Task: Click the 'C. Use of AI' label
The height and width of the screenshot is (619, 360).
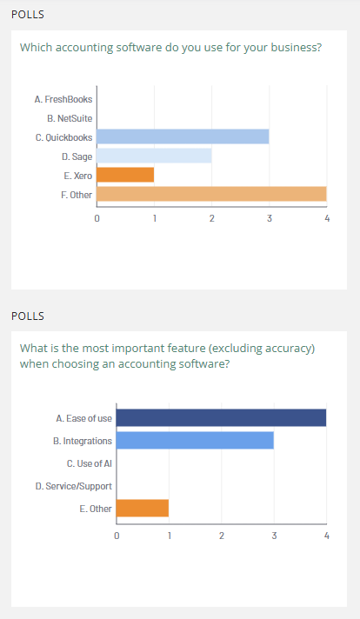Action: coord(90,463)
